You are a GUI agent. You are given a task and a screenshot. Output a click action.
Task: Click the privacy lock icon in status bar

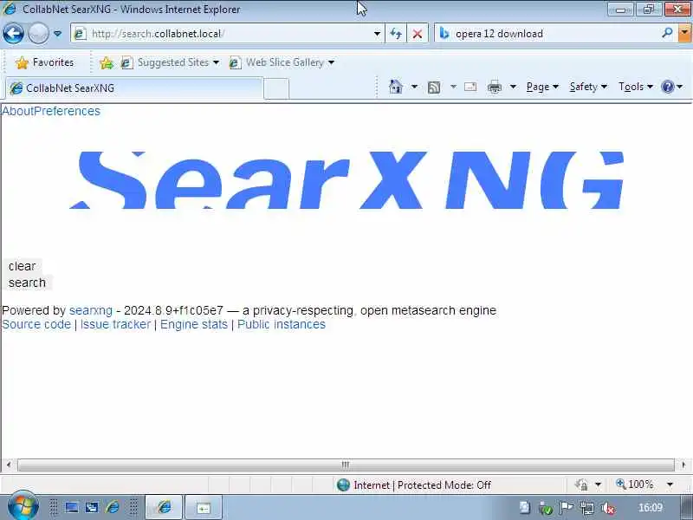(581, 485)
